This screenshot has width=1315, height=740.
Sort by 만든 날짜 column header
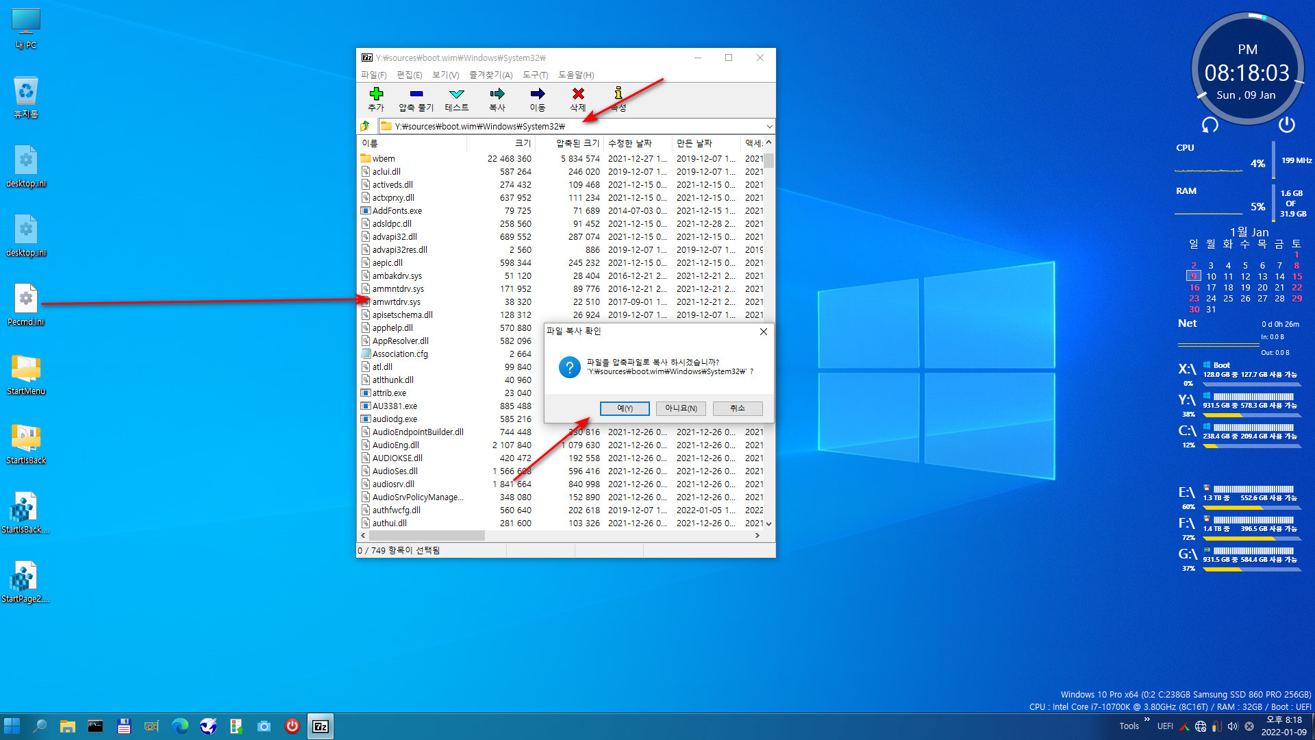[x=707, y=143]
